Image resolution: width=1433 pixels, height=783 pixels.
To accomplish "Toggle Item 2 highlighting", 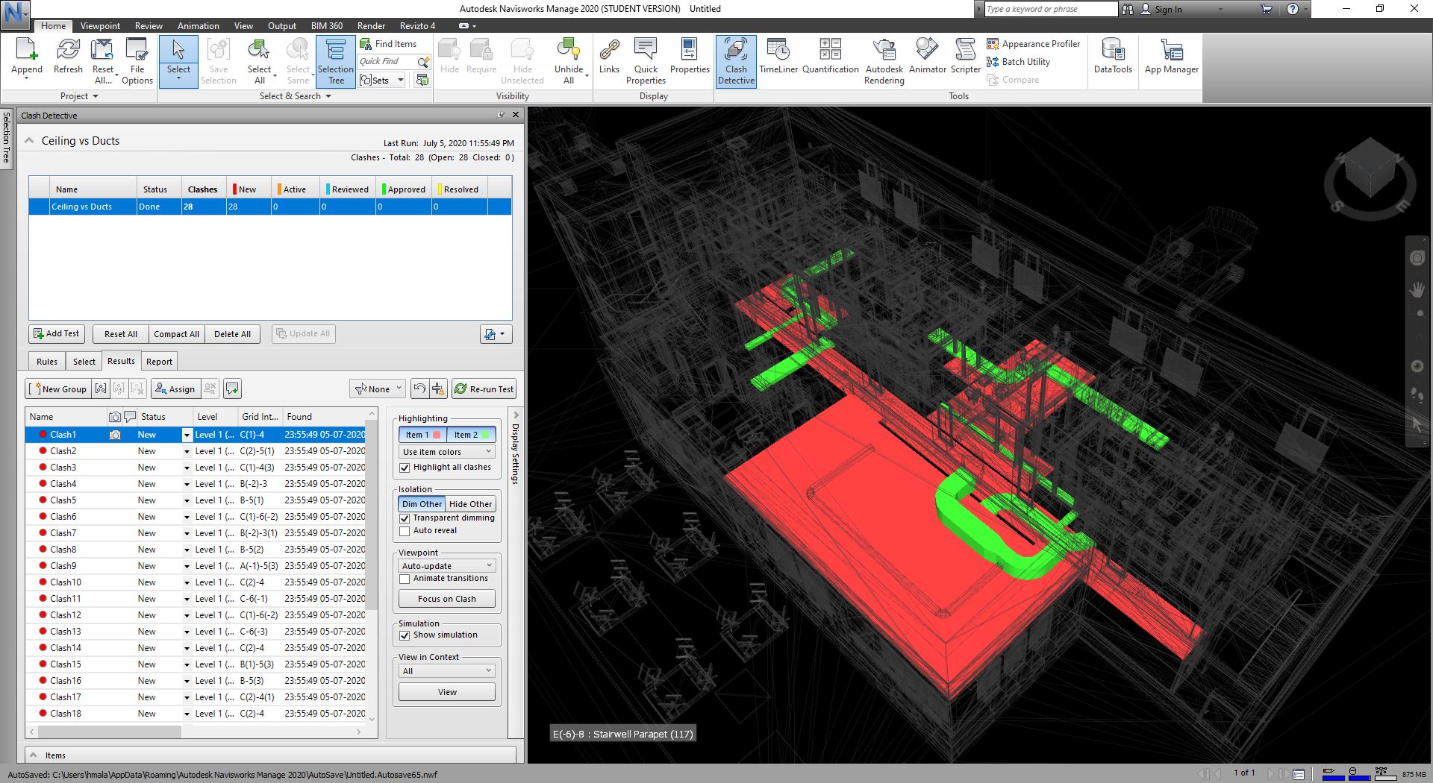I will tap(471, 435).
